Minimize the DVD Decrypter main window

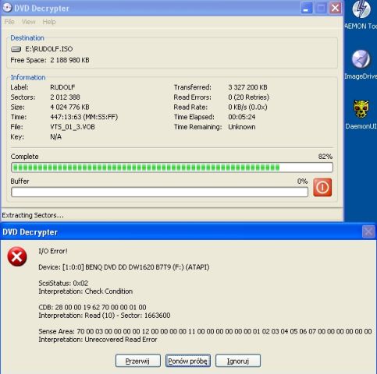pos(307,8)
